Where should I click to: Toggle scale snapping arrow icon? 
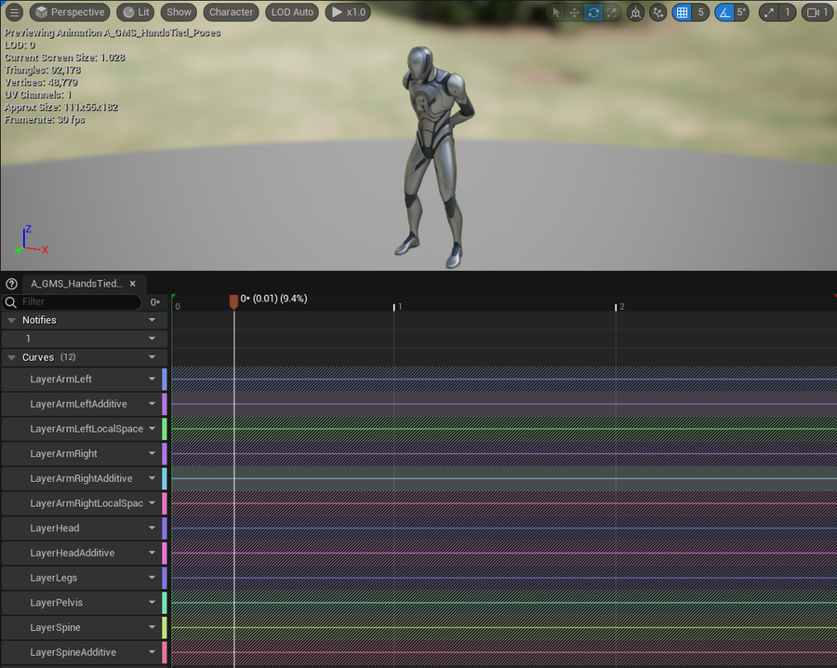click(769, 12)
